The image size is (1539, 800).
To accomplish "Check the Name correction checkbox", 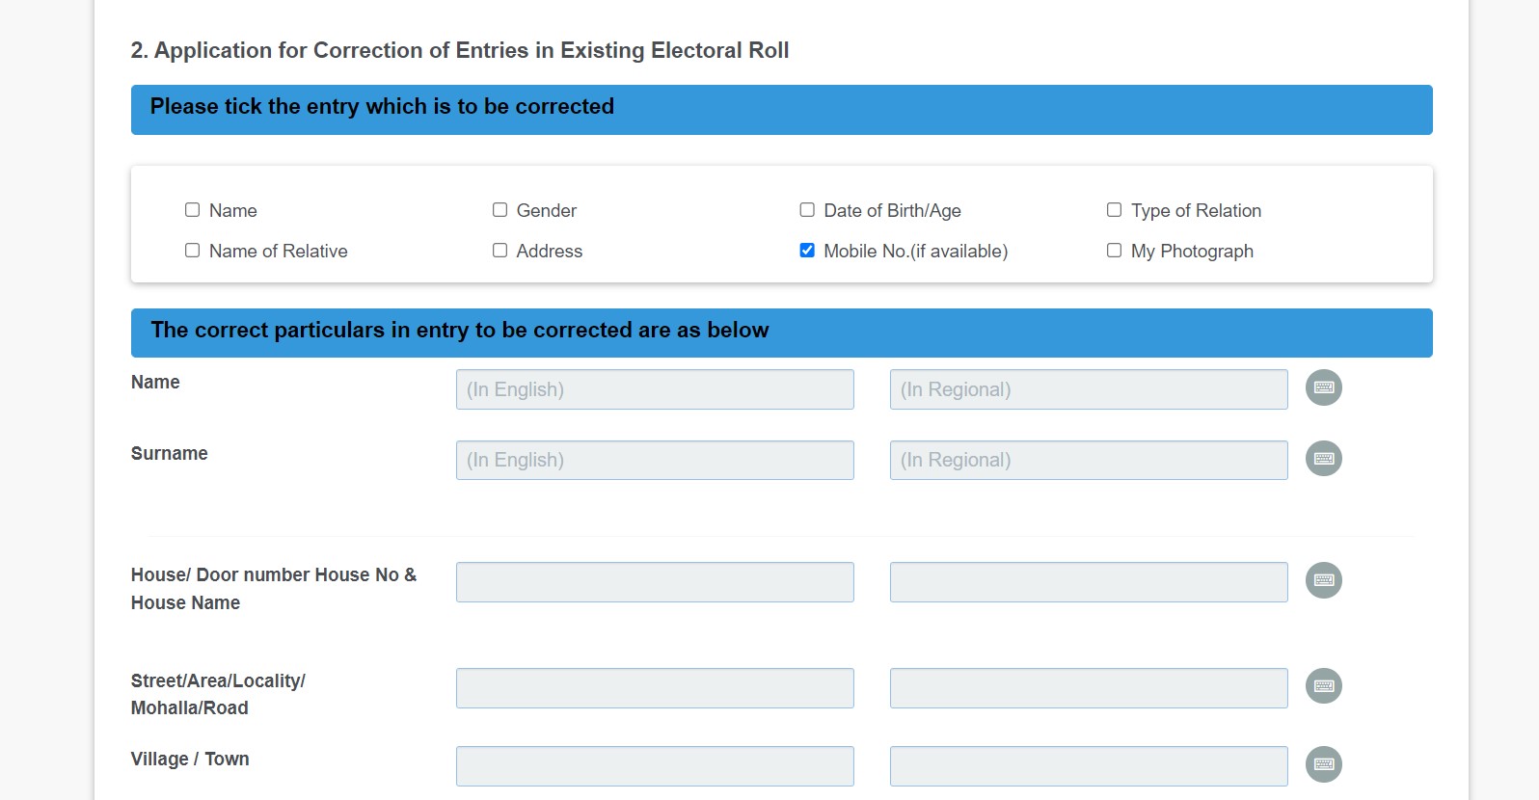I will pyautogui.click(x=192, y=209).
